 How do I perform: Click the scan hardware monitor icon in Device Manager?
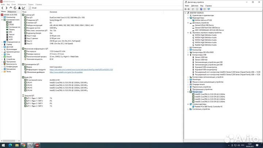[x=209, y=9]
